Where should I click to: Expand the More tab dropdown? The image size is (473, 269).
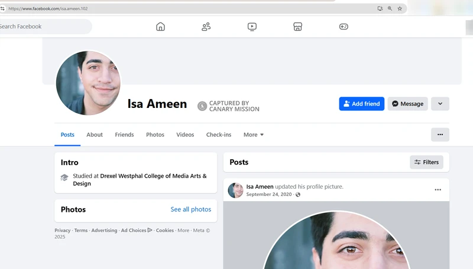click(254, 135)
